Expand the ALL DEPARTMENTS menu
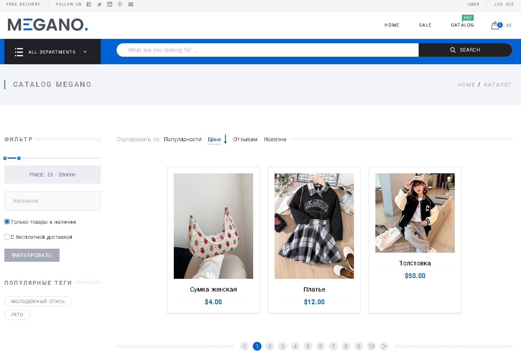This screenshot has height=351, width=521. [x=85, y=52]
